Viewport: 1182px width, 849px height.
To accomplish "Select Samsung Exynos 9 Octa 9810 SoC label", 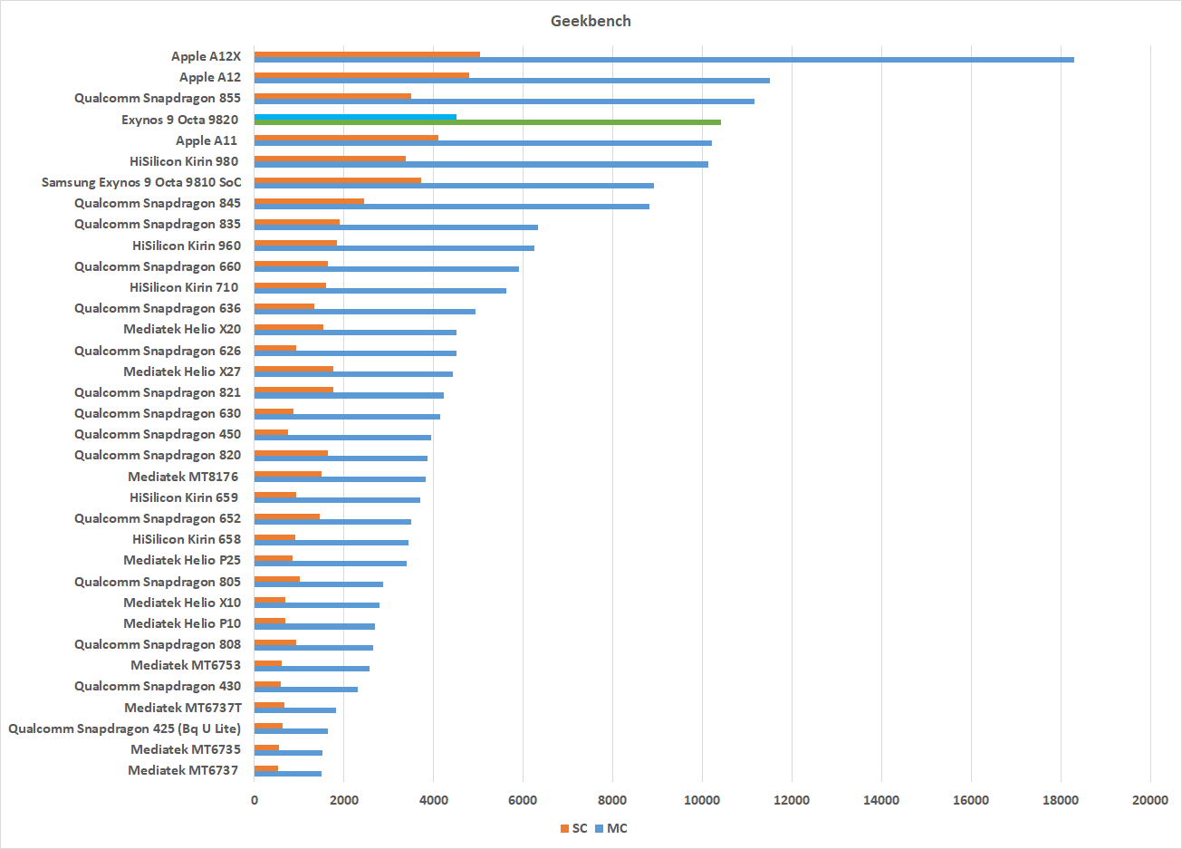I will tap(141, 182).
